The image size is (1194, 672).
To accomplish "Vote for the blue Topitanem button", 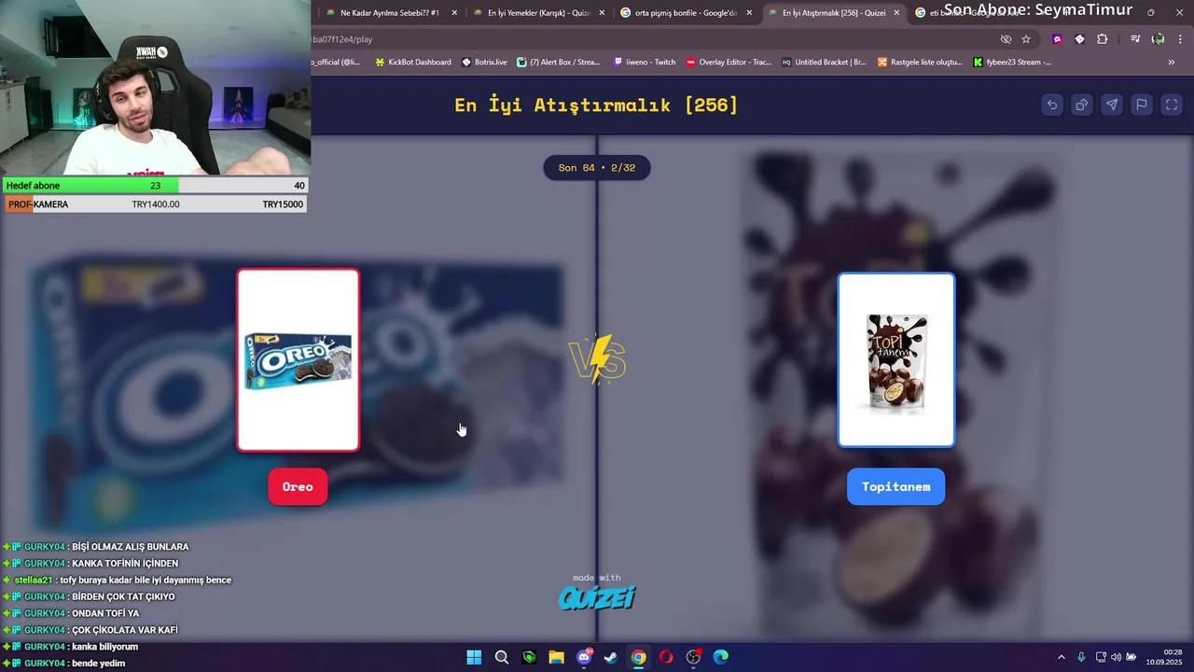I will pyautogui.click(x=895, y=486).
